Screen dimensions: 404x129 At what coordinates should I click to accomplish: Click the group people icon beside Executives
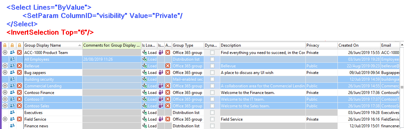(12, 112)
